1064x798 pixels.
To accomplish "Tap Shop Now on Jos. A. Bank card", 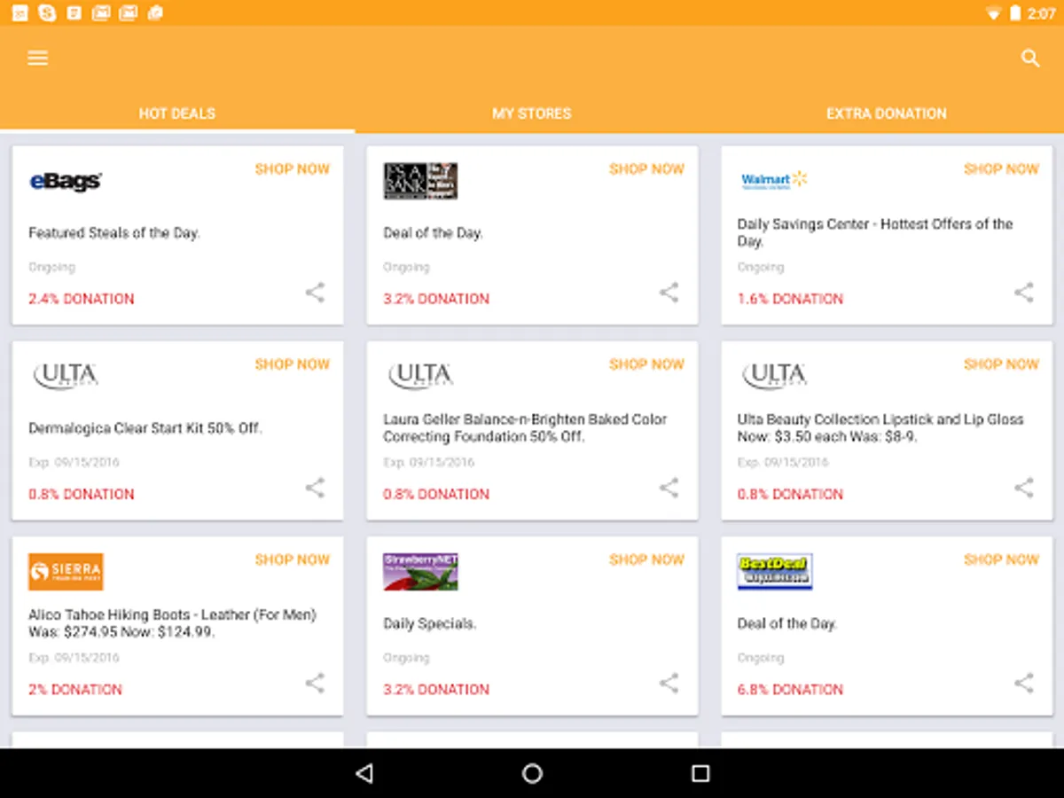I will 647,169.
